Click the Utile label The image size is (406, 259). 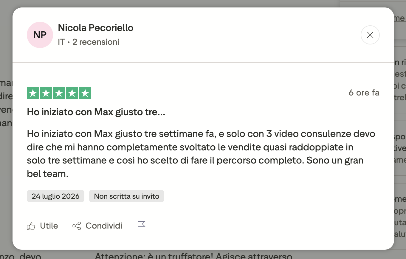49,226
